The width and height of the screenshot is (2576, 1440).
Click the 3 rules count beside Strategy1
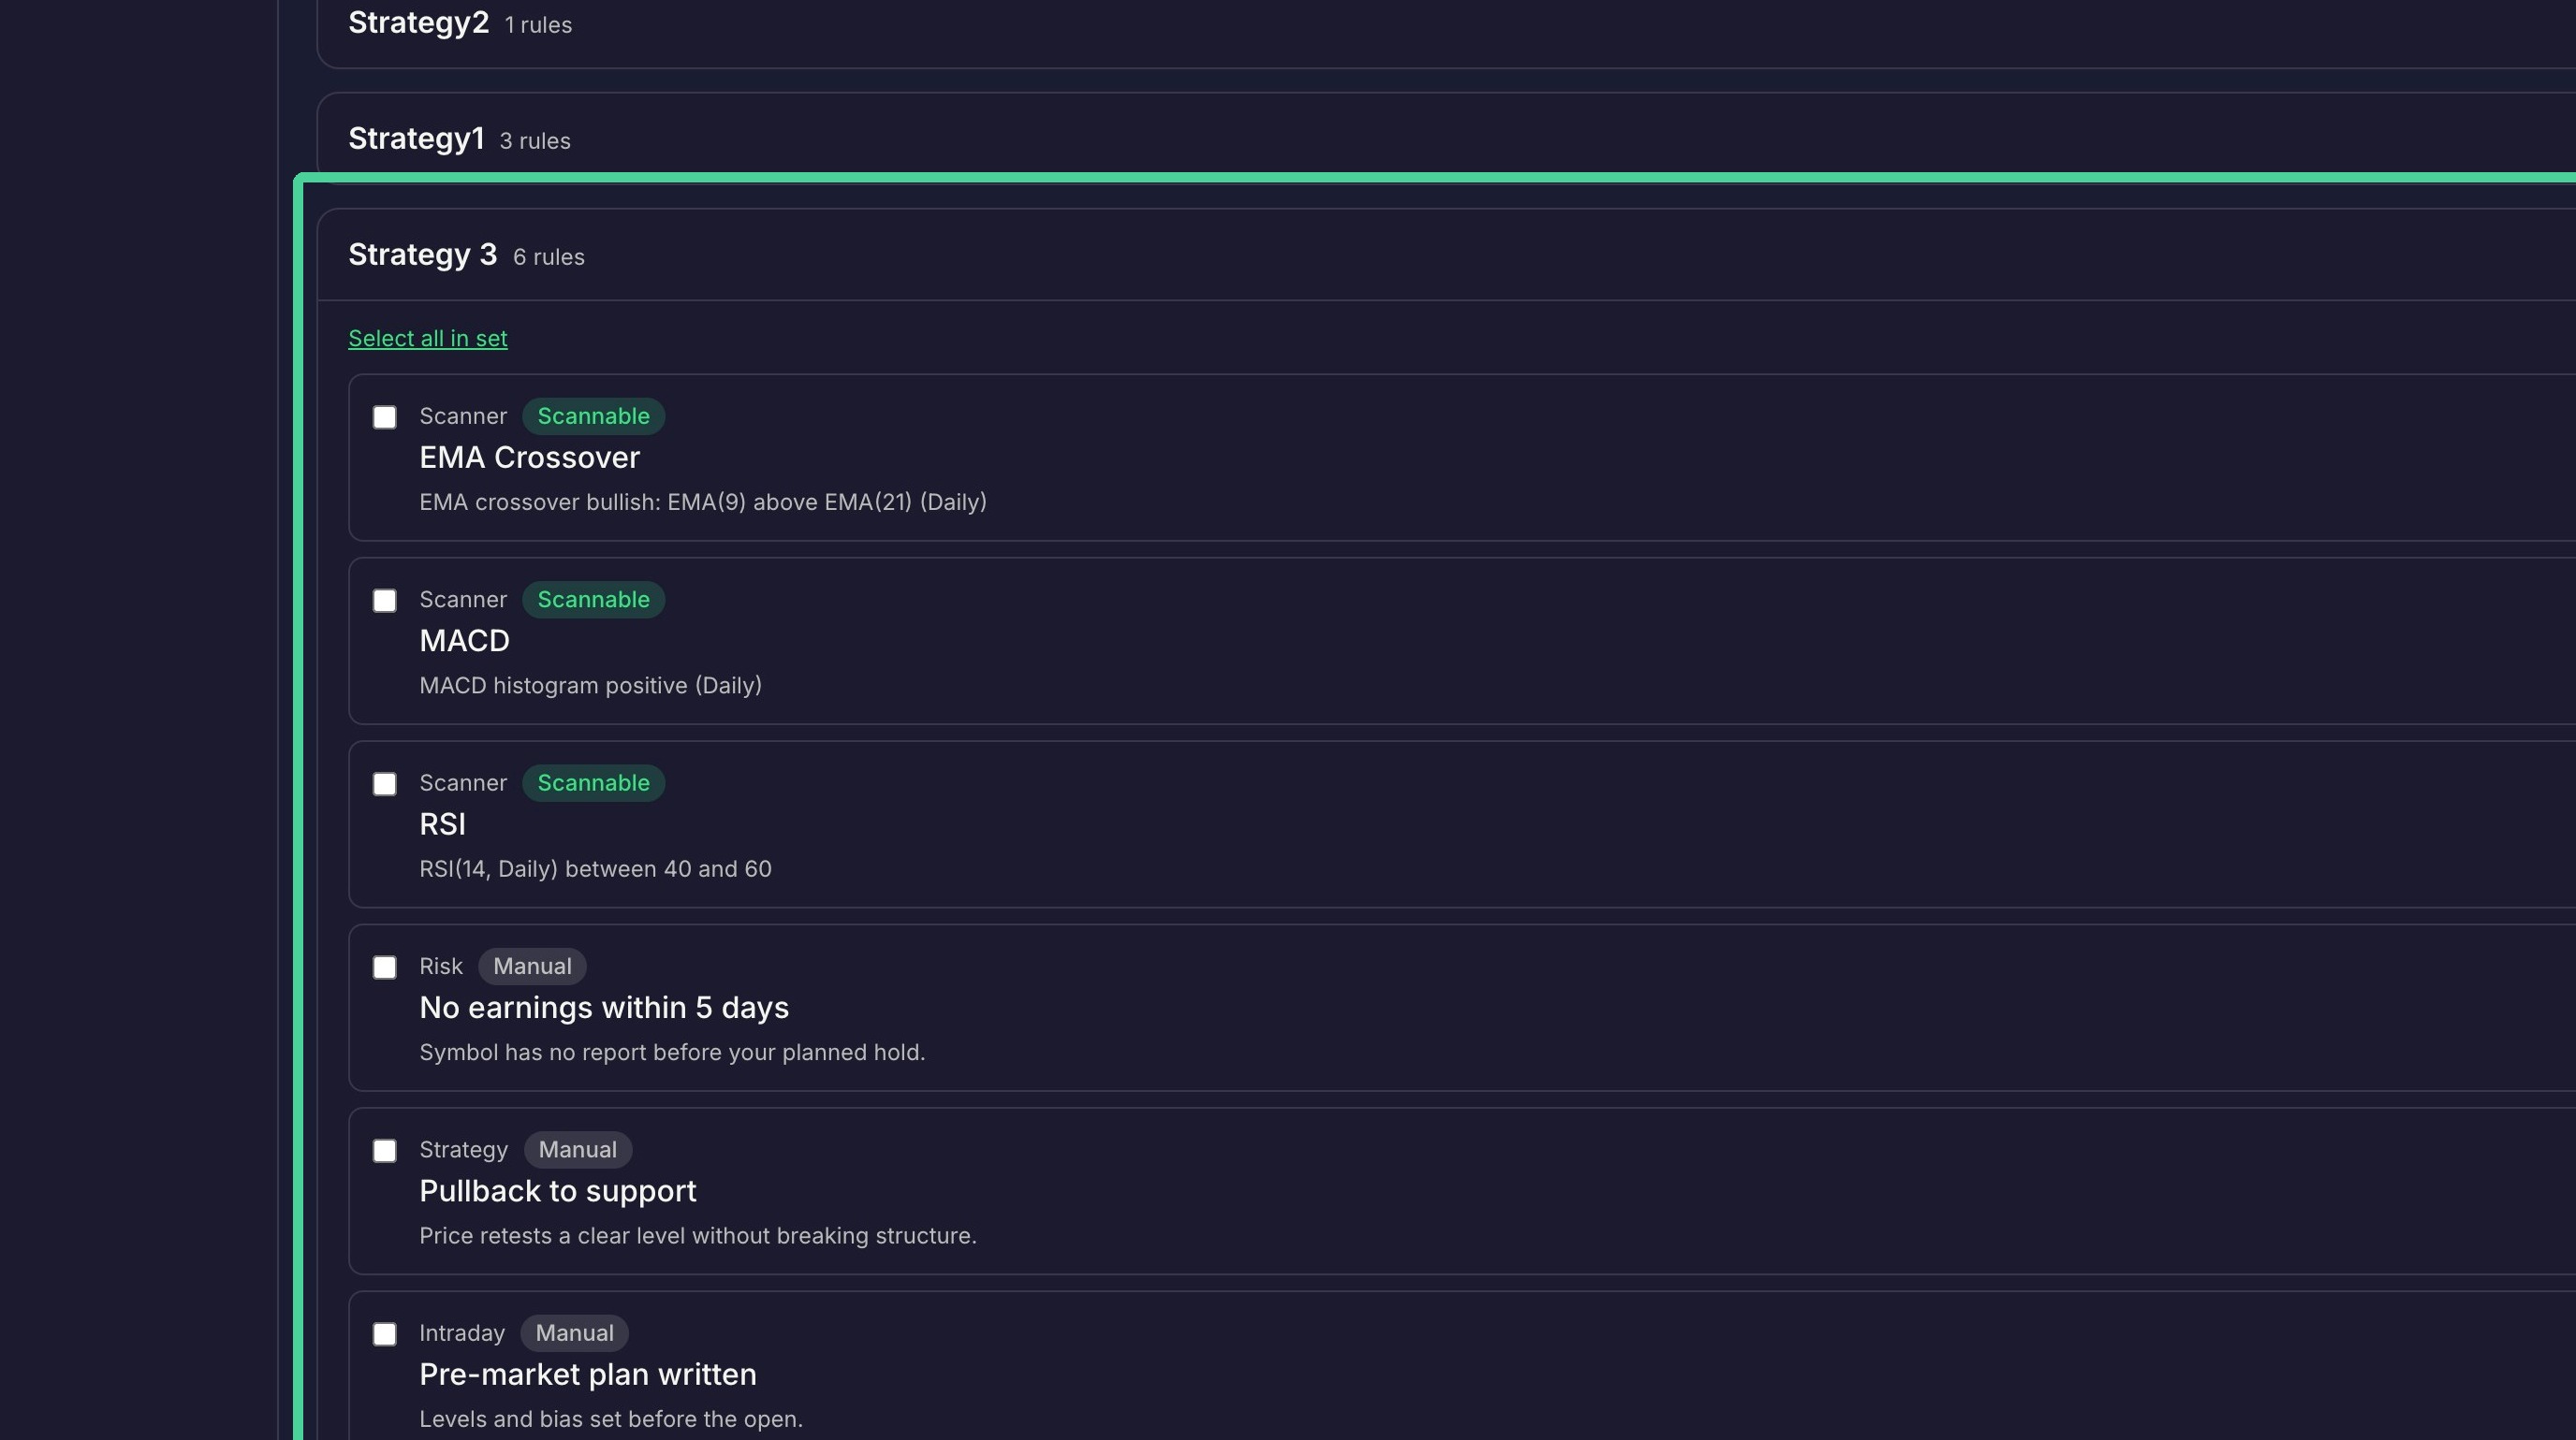(x=535, y=142)
